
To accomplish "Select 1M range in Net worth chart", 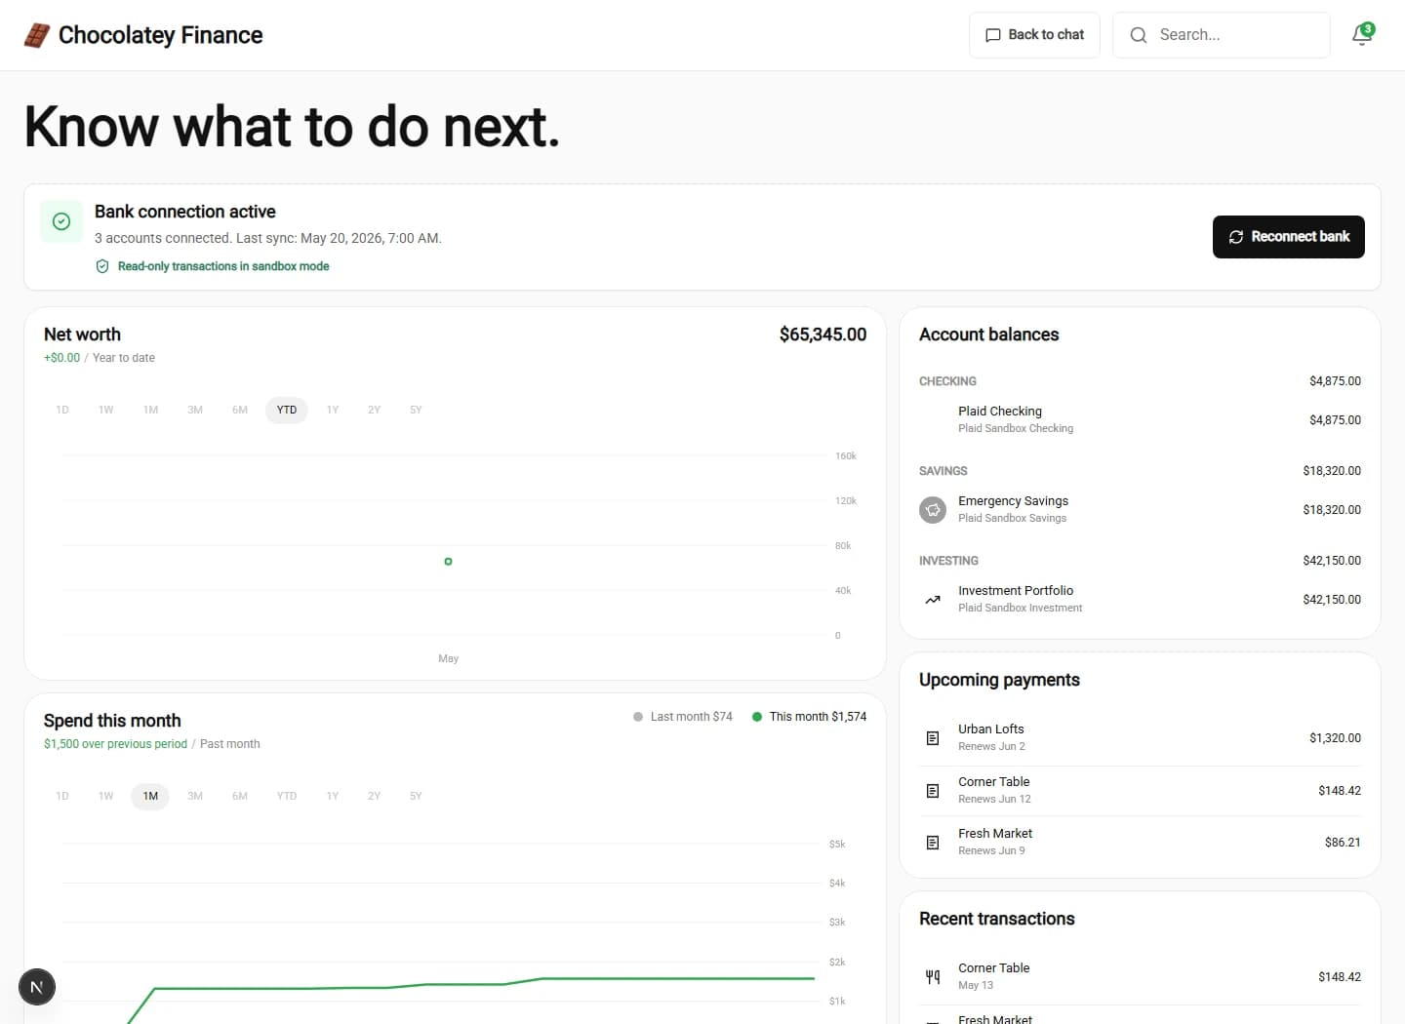I will tap(150, 410).
